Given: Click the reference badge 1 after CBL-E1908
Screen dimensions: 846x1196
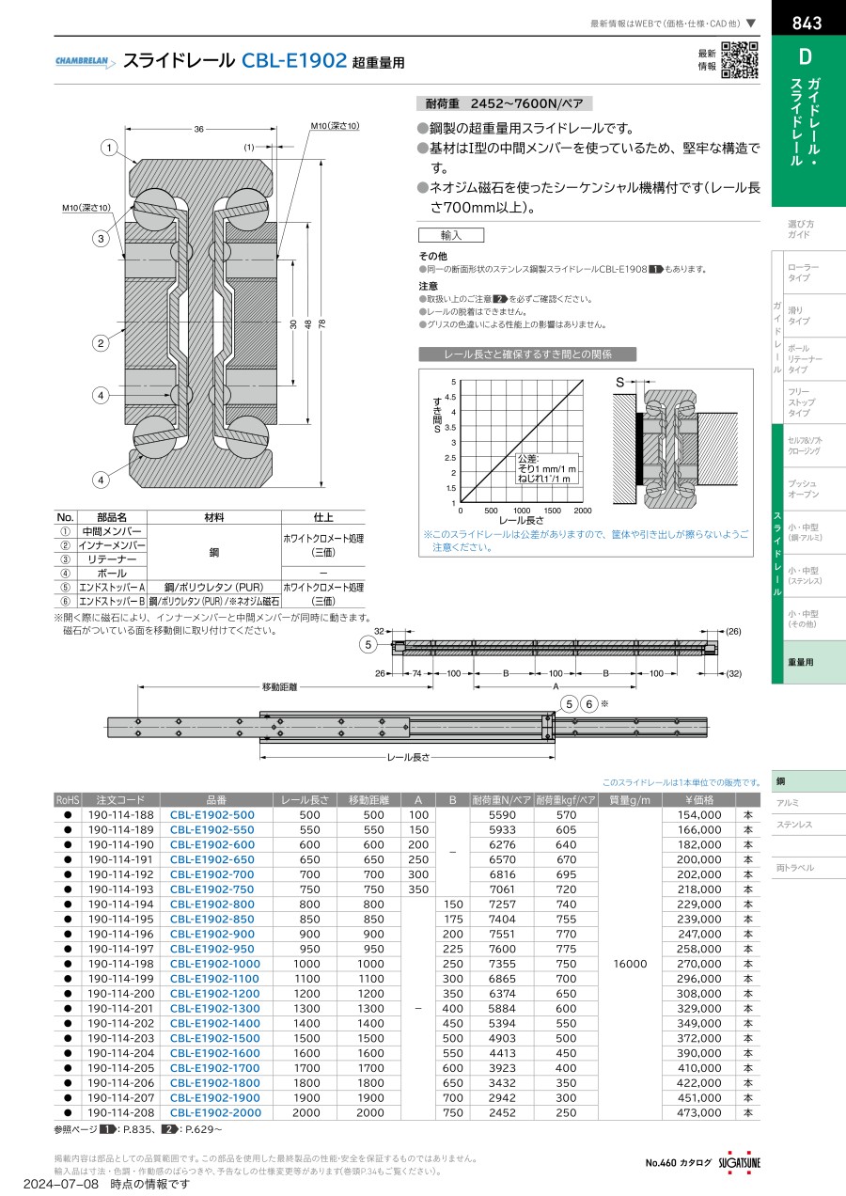Looking at the screenshot, I should click(656, 269).
